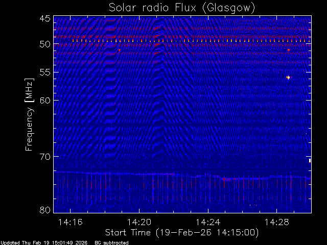Click the 'Start Time (19-Feb-26 14:15:00)' label
Screen dimensions: 327x245
(182, 233)
